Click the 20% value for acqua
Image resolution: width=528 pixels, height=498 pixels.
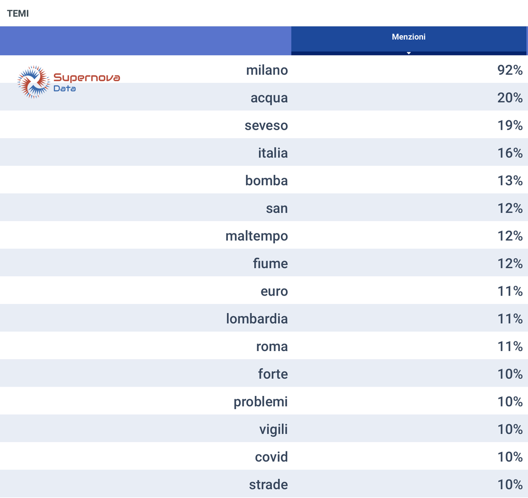pos(510,98)
